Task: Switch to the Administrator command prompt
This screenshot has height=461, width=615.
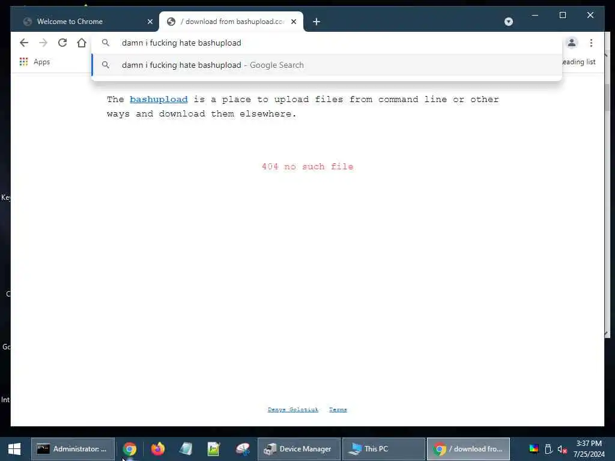Action: click(x=73, y=449)
